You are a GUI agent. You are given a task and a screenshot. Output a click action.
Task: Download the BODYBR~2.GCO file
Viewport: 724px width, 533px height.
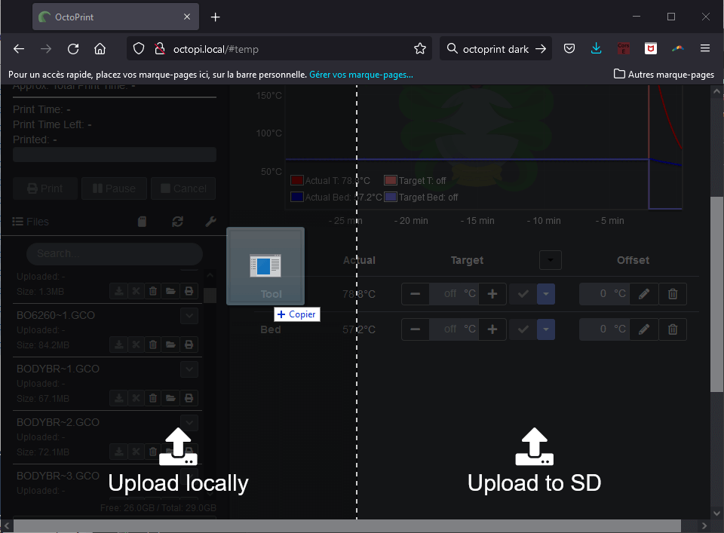118,452
